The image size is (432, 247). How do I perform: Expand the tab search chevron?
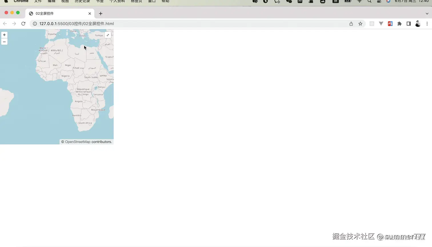point(427,13)
